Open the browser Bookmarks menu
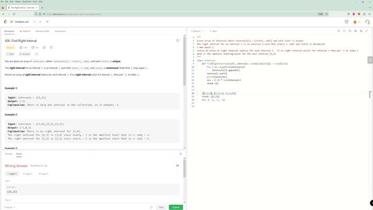This screenshot has width=373, height=210. (x=27, y=1)
